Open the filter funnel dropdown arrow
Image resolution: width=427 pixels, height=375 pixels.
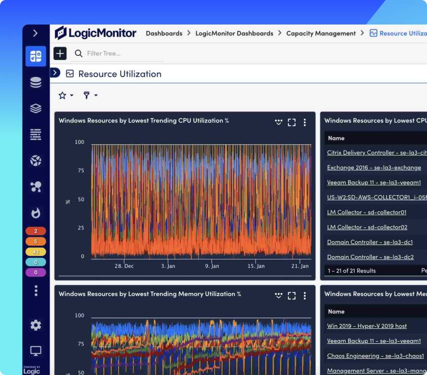96,95
